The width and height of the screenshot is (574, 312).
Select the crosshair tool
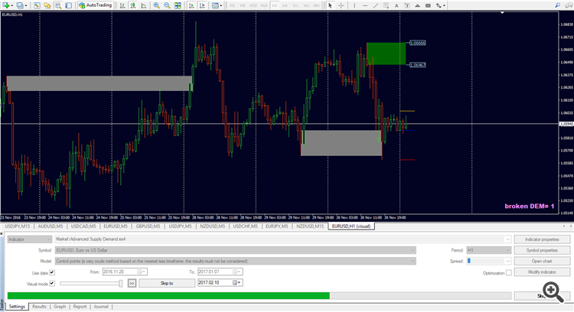pos(341,5)
